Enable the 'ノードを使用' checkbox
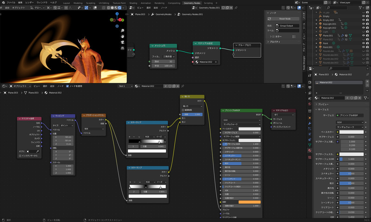This screenshot has width=371, height=222. click(67, 86)
